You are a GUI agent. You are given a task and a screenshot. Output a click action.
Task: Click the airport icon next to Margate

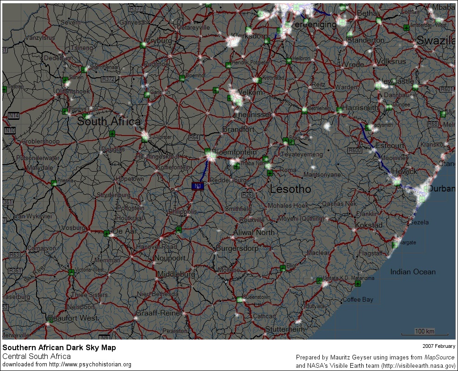point(395,245)
